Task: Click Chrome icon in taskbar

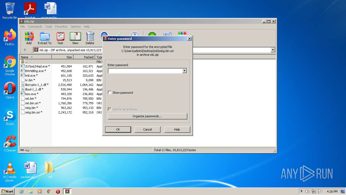Action: (49, 191)
